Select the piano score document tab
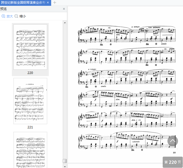This screenshot has height=168, width=183. click(x=25, y=3)
